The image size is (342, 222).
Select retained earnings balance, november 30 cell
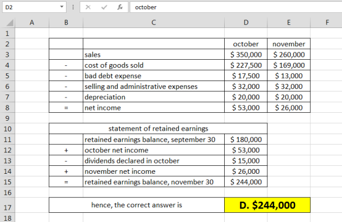153,182
